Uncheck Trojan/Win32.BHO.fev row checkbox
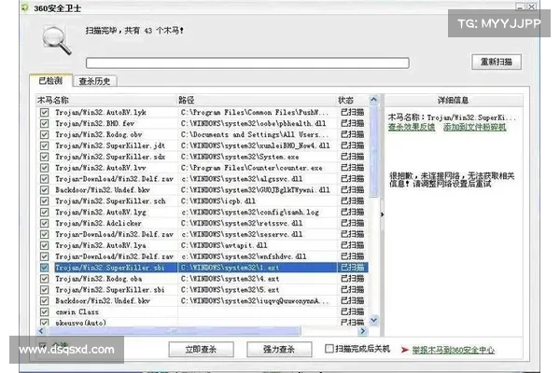This screenshot has height=373, width=560. (x=44, y=123)
